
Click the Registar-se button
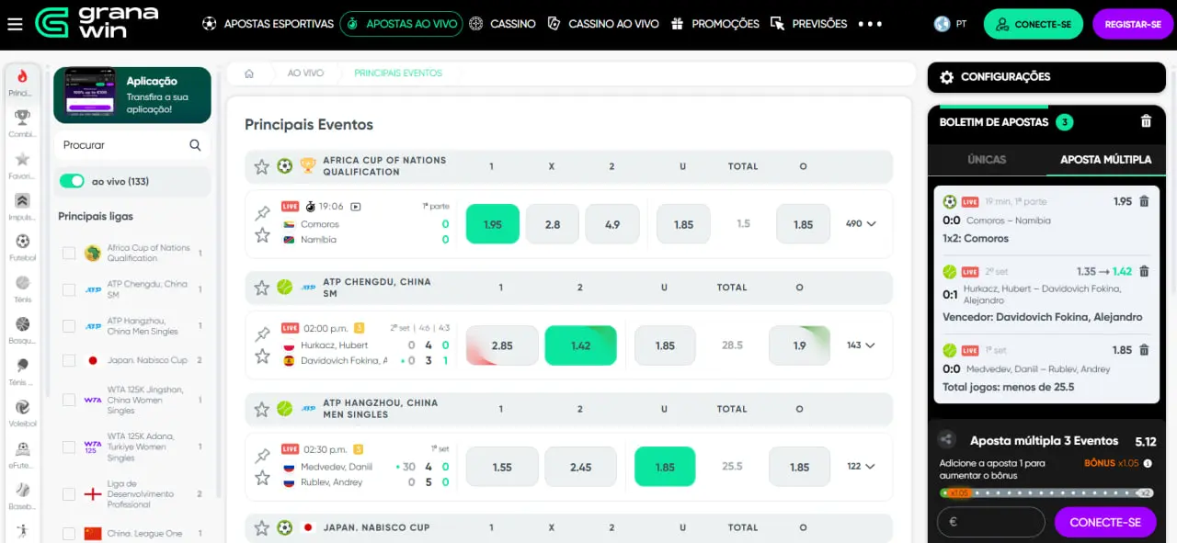click(x=1133, y=24)
